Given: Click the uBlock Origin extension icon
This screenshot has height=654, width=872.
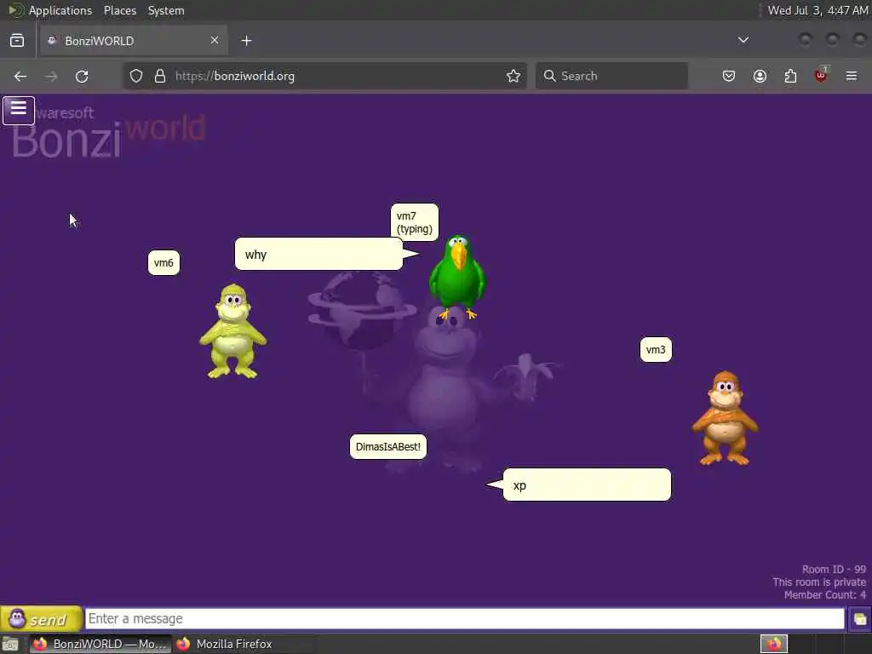Looking at the screenshot, I should (821, 75).
